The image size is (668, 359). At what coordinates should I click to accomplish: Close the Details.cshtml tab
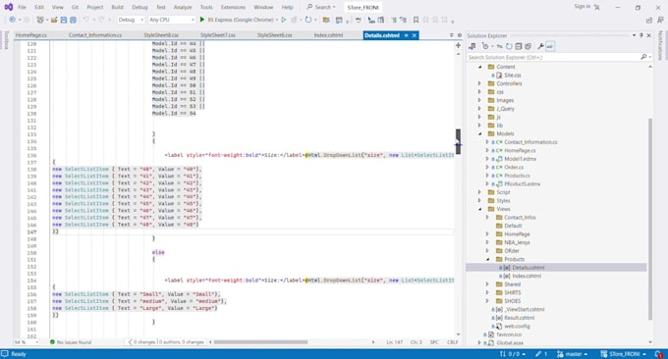[415, 35]
